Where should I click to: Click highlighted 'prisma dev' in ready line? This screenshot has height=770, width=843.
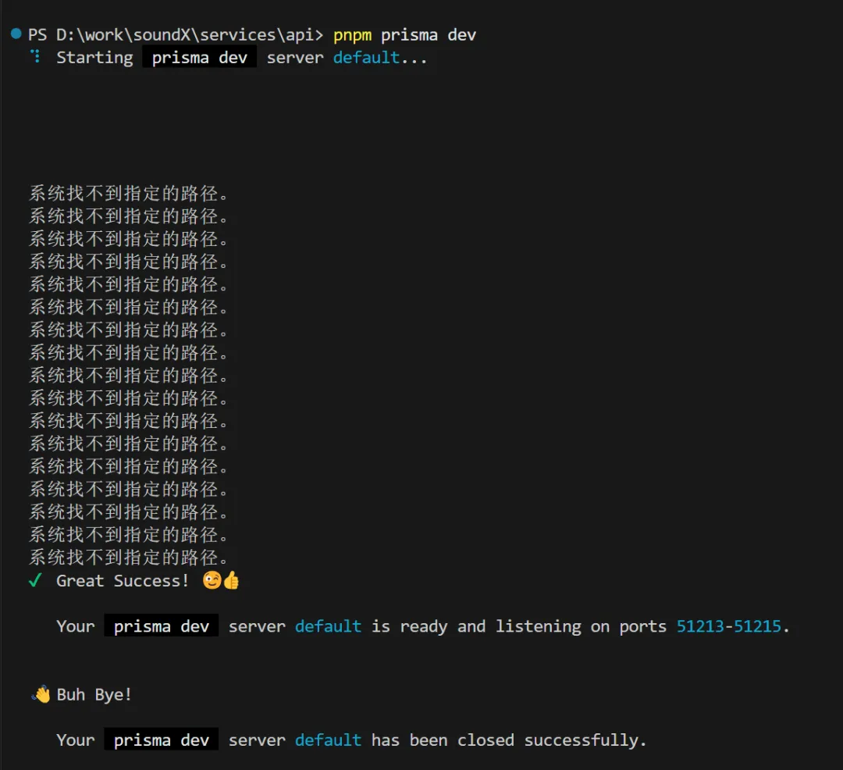click(162, 626)
